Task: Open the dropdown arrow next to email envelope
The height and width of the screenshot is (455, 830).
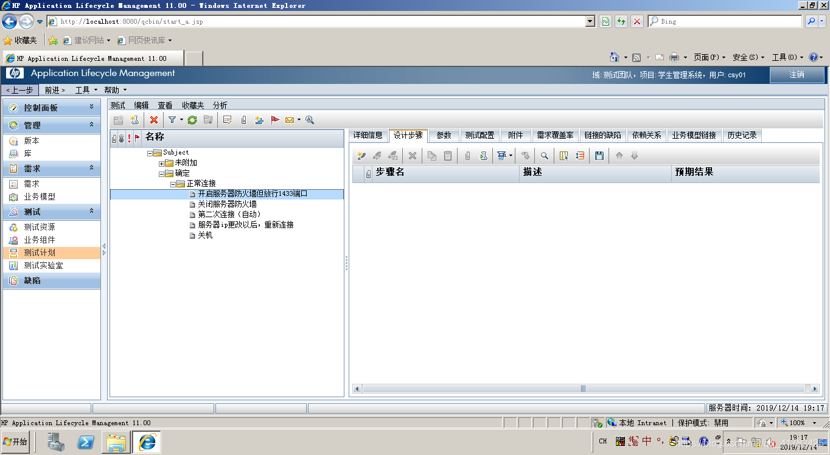Action: 299,120
